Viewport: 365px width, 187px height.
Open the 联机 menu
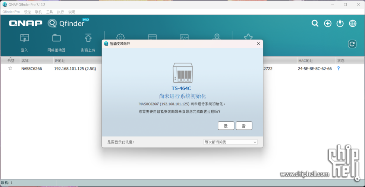(x=38, y=12)
